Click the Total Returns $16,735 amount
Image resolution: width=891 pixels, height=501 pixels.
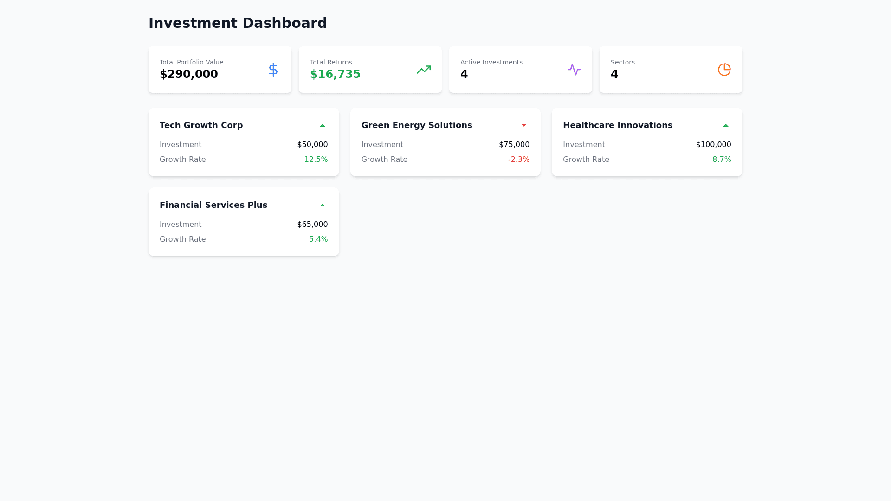(335, 74)
